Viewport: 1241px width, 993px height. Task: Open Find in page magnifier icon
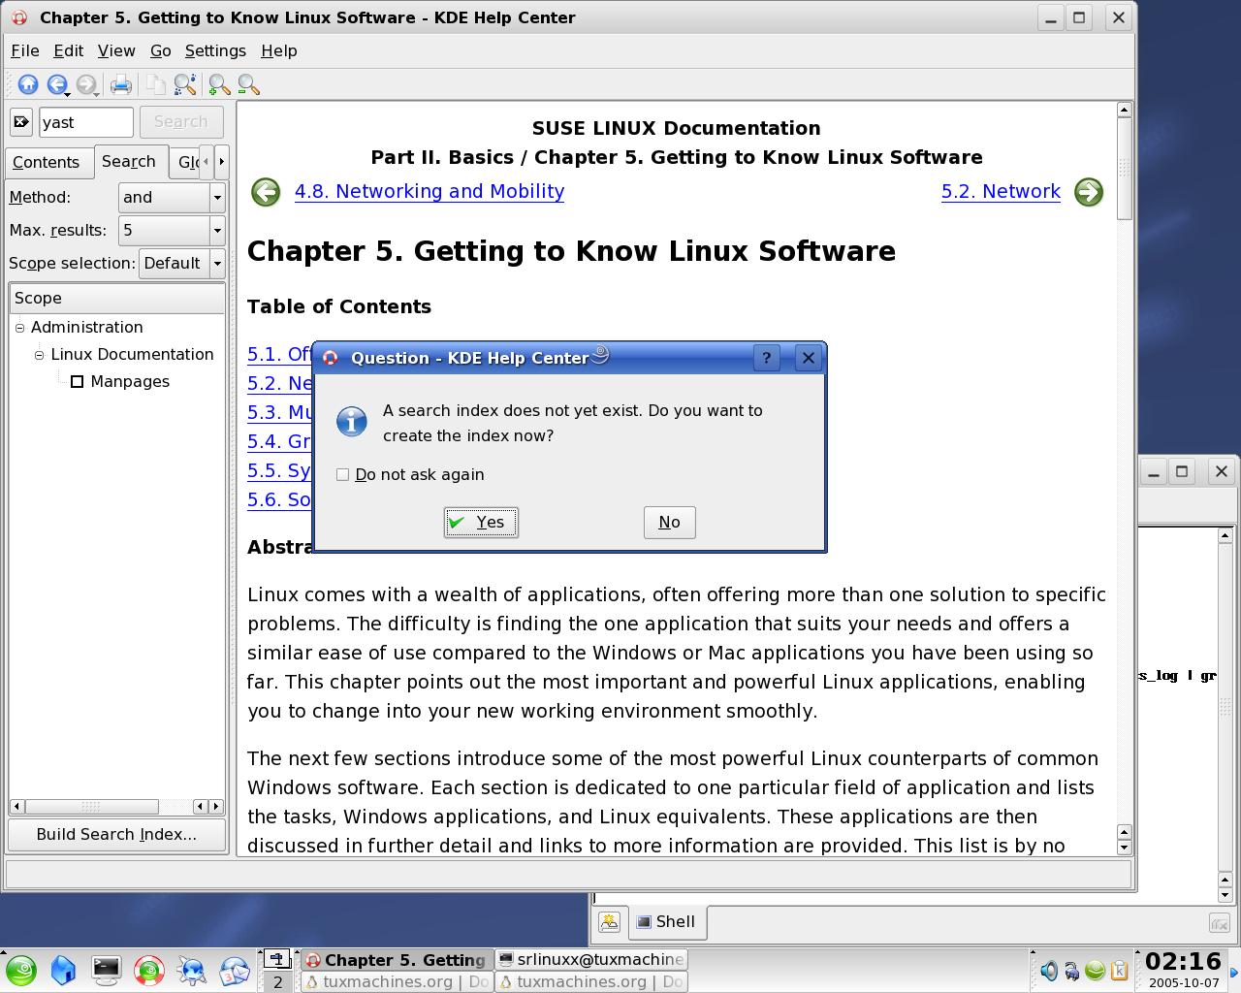[x=184, y=85]
